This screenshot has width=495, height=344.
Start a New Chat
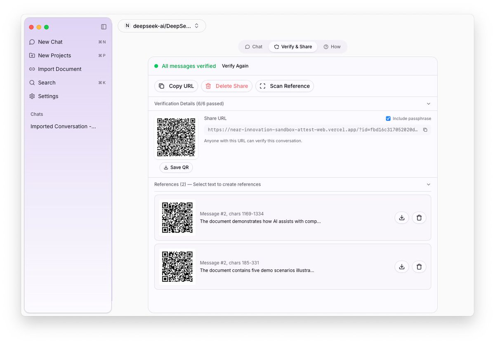68,42
